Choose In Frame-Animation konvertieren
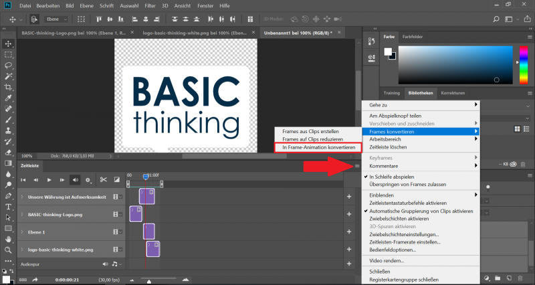This screenshot has width=535, height=285. coord(318,147)
